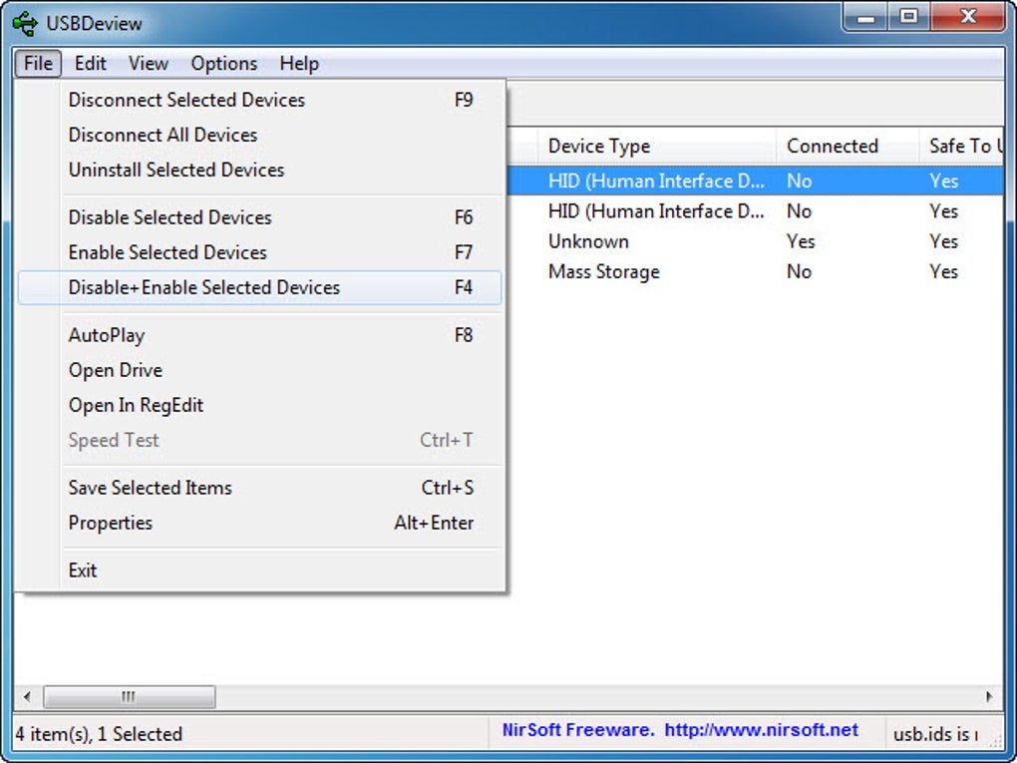Select Disconnect All Devices entry
The width and height of the screenshot is (1017, 763).
[x=163, y=135]
